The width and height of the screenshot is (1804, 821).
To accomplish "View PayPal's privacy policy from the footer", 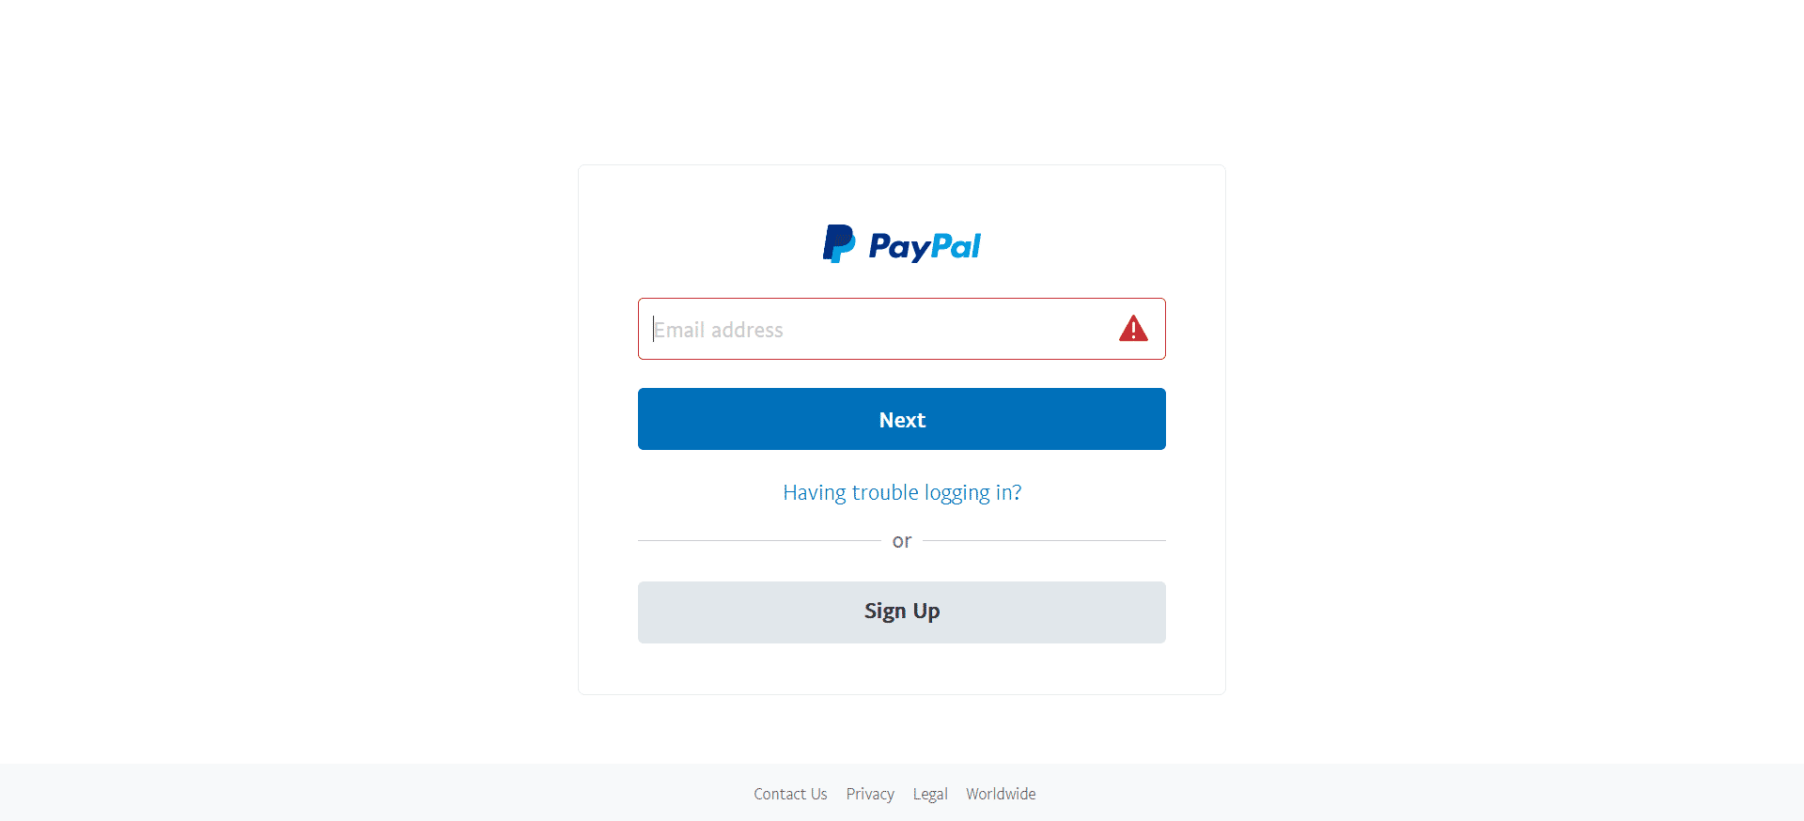I will pyautogui.click(x=870, y=794).
